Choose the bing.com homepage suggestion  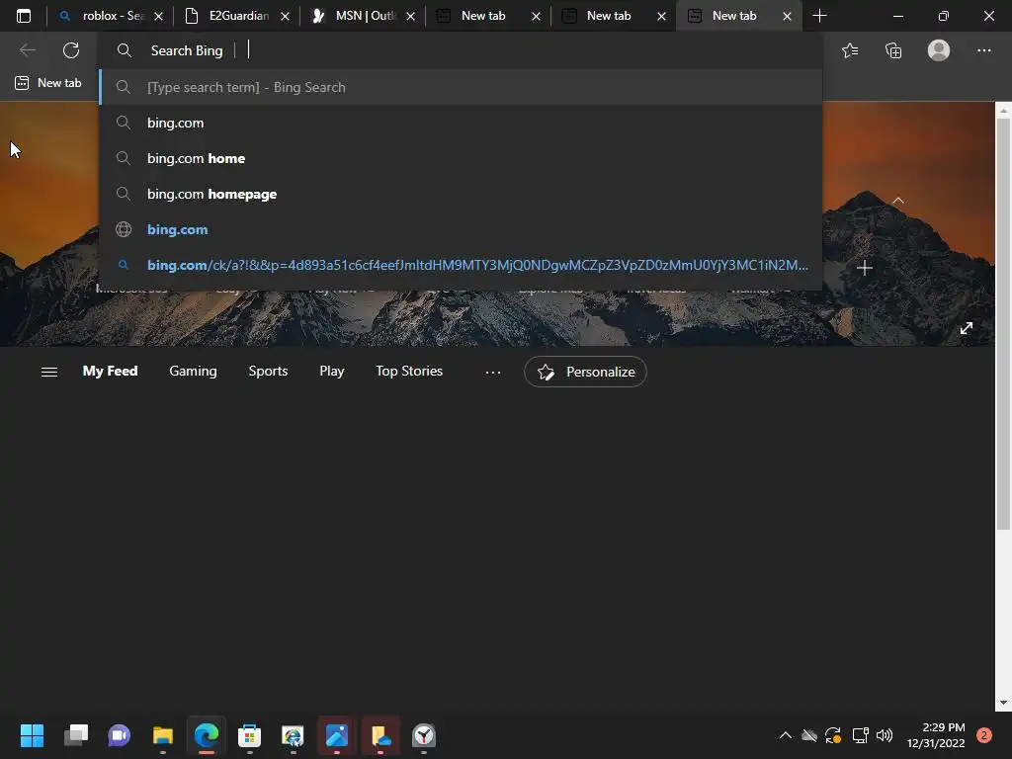[x=461, y=194]
